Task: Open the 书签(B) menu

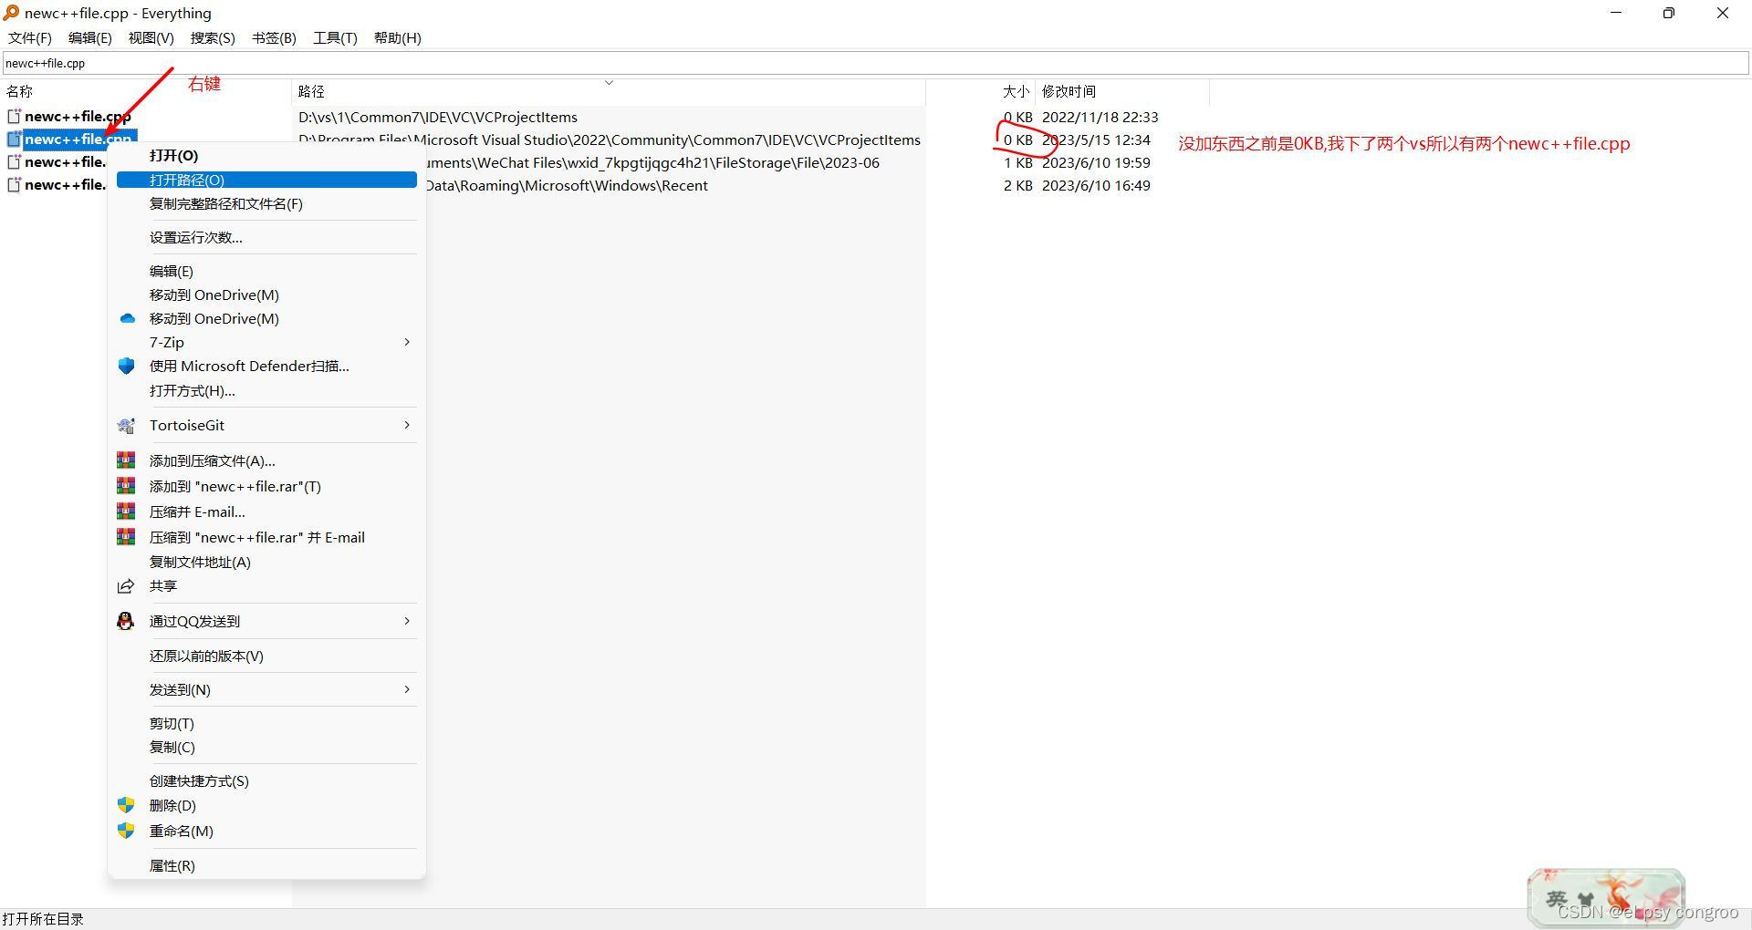Action: pyautogui.click(x=274, y=37)
